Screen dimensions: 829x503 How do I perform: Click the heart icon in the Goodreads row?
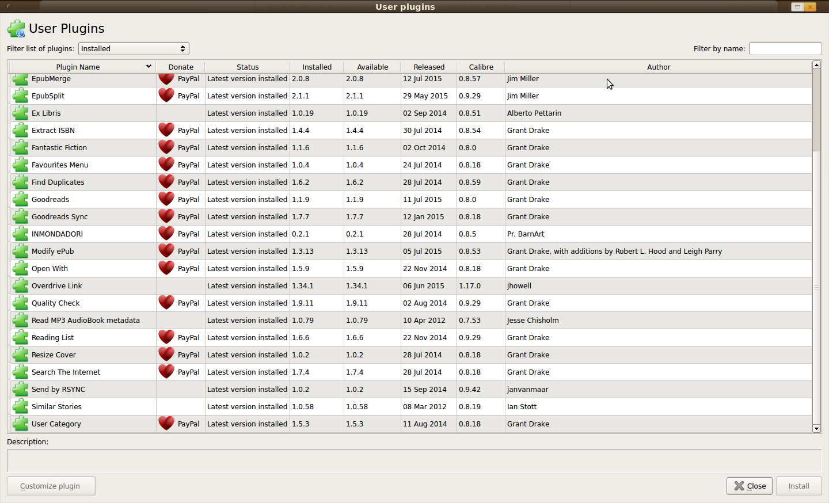pos(166,199)
